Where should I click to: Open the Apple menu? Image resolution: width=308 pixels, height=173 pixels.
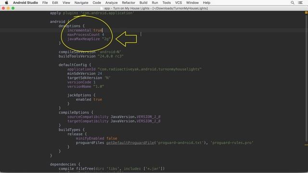6,2
